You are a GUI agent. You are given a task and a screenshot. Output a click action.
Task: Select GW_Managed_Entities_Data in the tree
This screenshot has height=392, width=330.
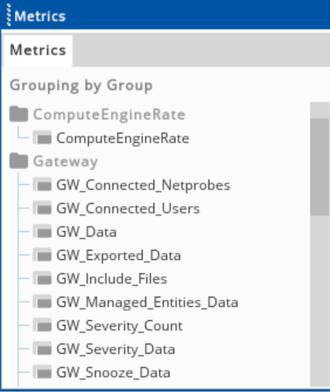pyautogui.click(x=147, y=302)
